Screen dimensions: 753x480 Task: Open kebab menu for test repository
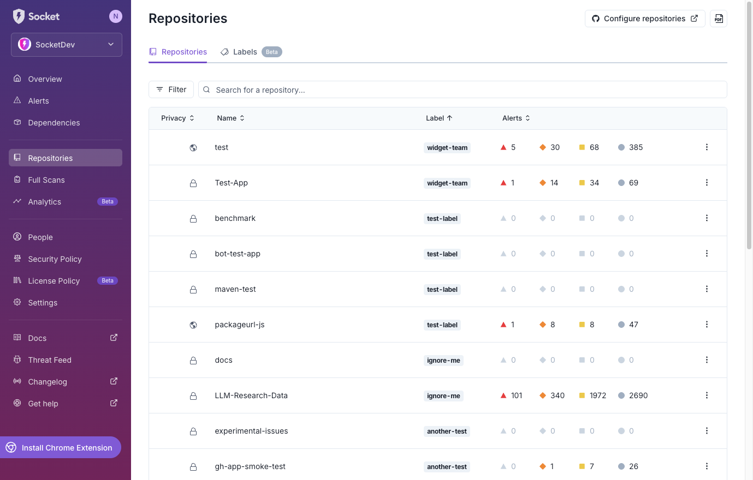pyautogui.click(x=707, y=147)
